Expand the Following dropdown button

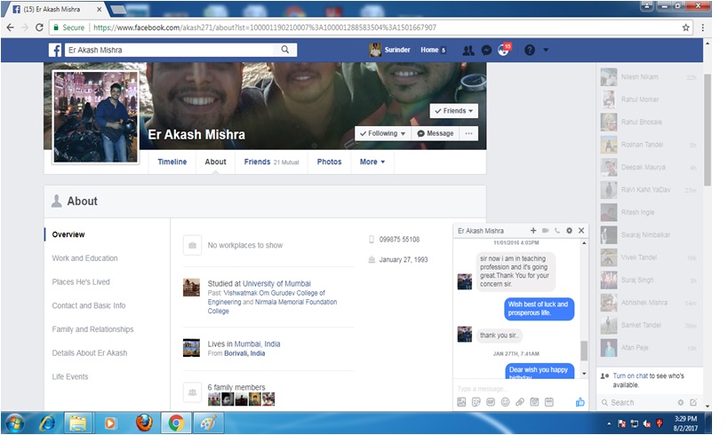pyautogui.click(x=382, y=133)
